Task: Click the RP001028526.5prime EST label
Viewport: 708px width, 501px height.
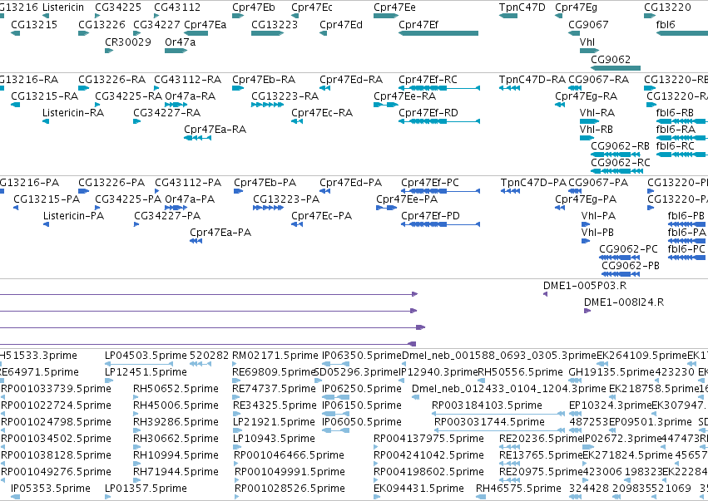Action: 290,489
